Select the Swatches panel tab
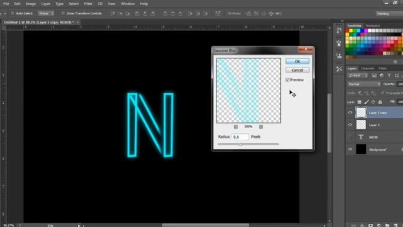Viewport: 403px width, 227px height. point(355,26)
